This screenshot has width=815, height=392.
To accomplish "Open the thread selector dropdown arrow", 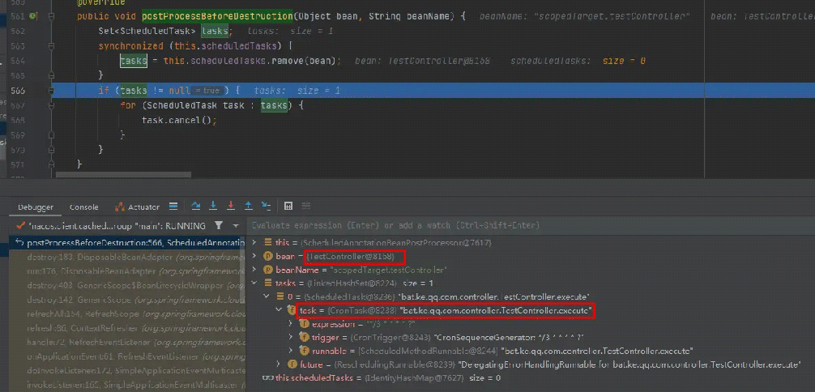I will (x=235, y=225).
